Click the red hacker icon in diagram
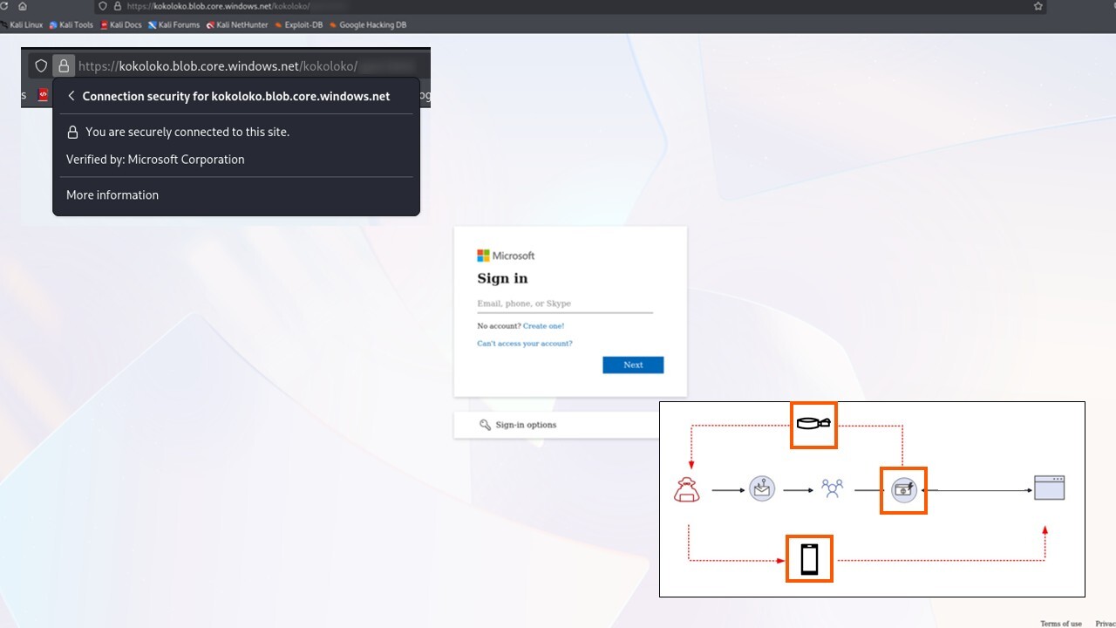This screenshot has width=1116, height=628. [687, 490]
